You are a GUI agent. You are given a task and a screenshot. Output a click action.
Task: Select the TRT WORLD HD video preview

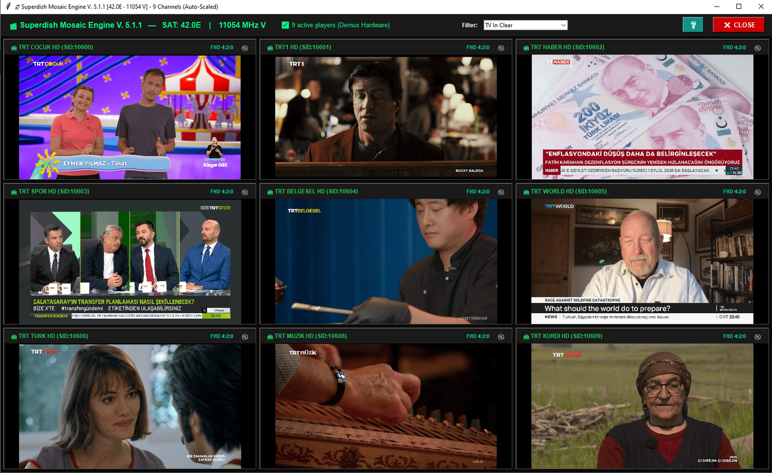pyautogui.click(x=642, y=261)
